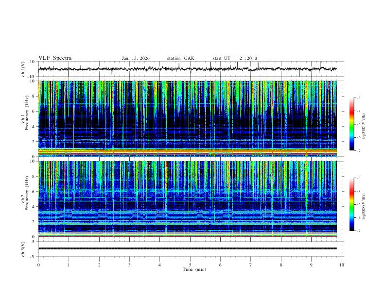385x297 pixels.
Task: Select the "ch.2 Frequency (kHz)" axis label
Action: pyautogui.click(x=25, y=193)
